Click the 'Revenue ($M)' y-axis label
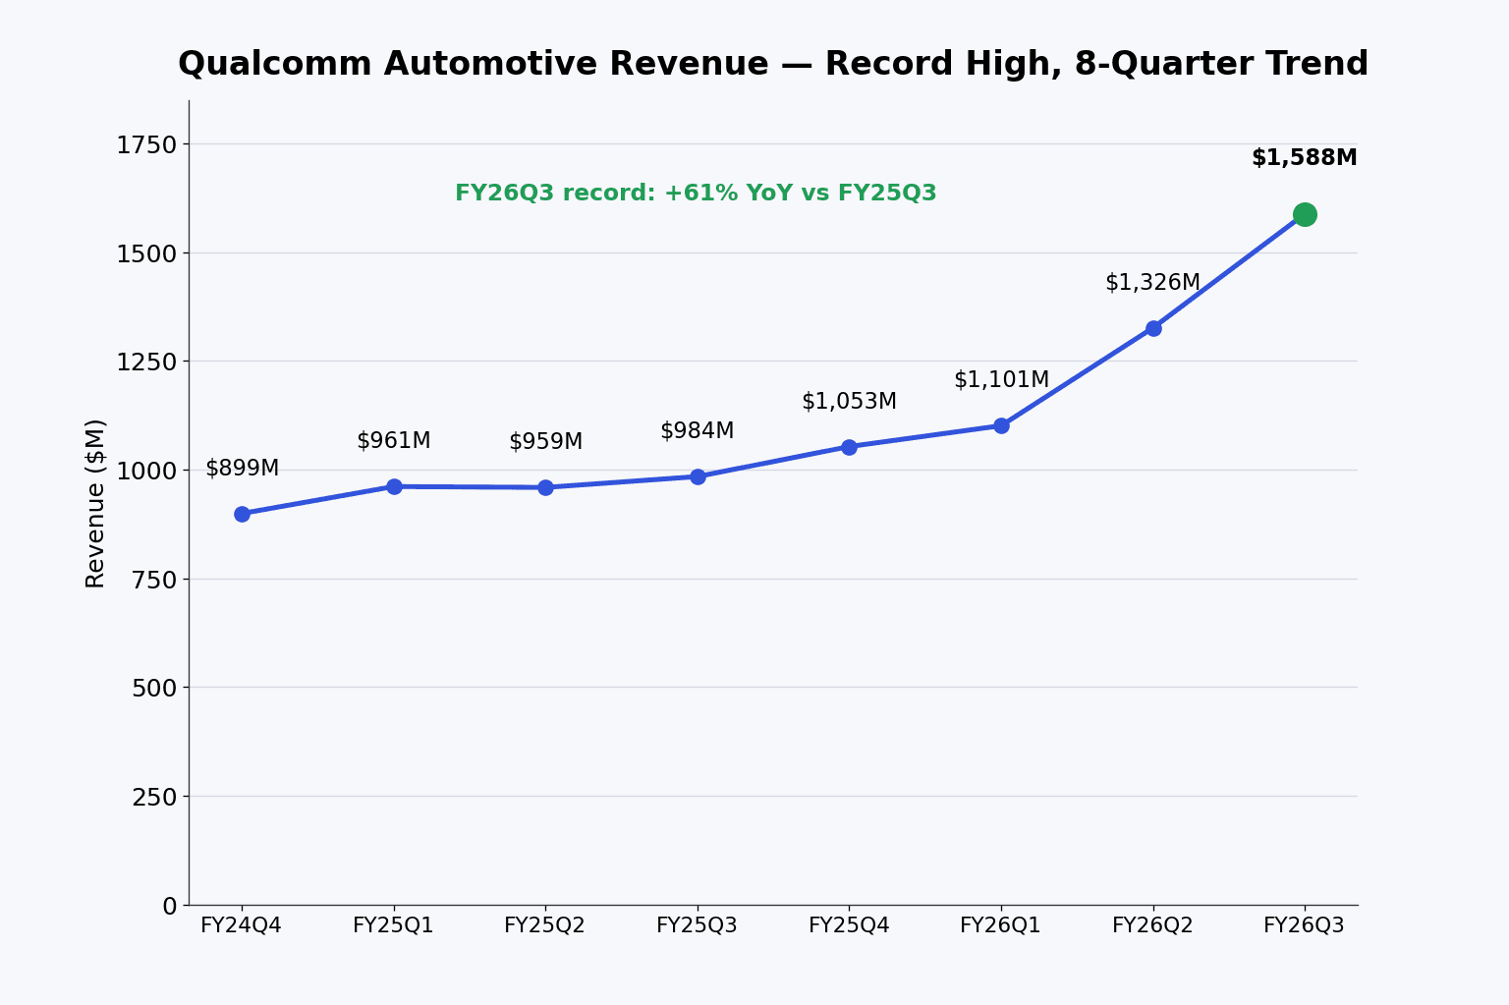 point(95,503)
